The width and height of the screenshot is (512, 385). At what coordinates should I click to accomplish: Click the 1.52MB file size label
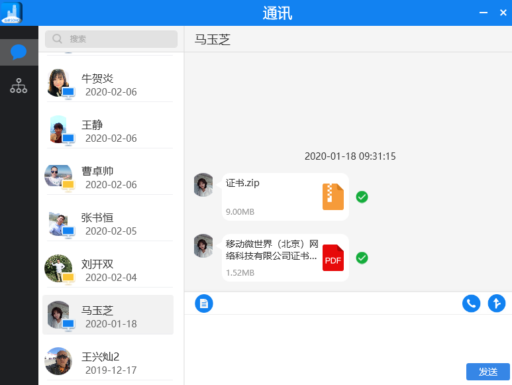pos(240,273)
